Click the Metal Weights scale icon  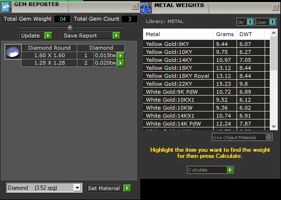(x=146, y=7)
